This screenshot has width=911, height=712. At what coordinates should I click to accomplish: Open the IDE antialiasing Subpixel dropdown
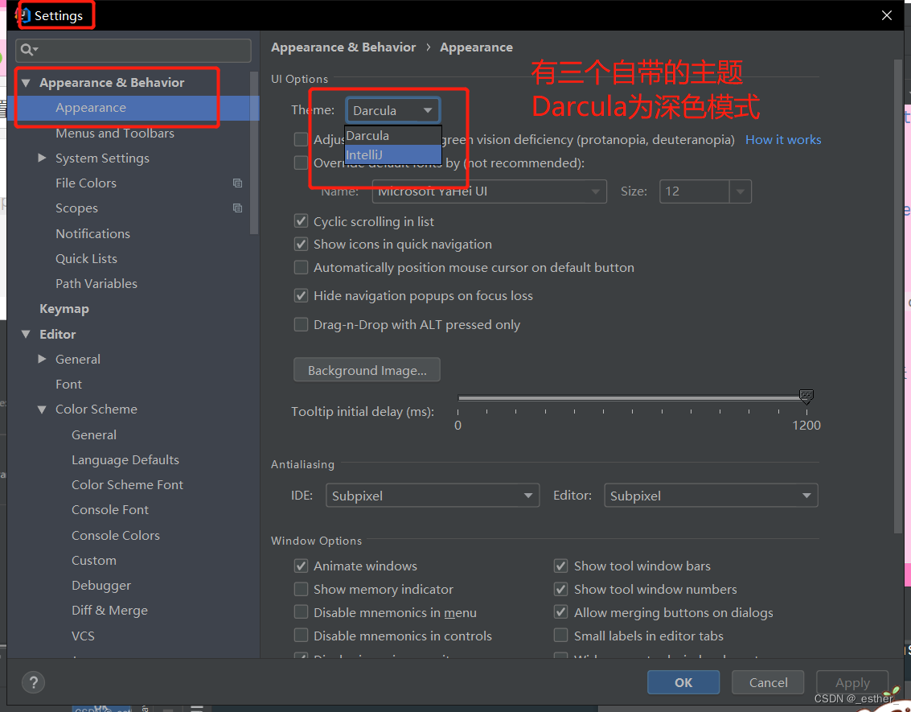tap(433, 496)
